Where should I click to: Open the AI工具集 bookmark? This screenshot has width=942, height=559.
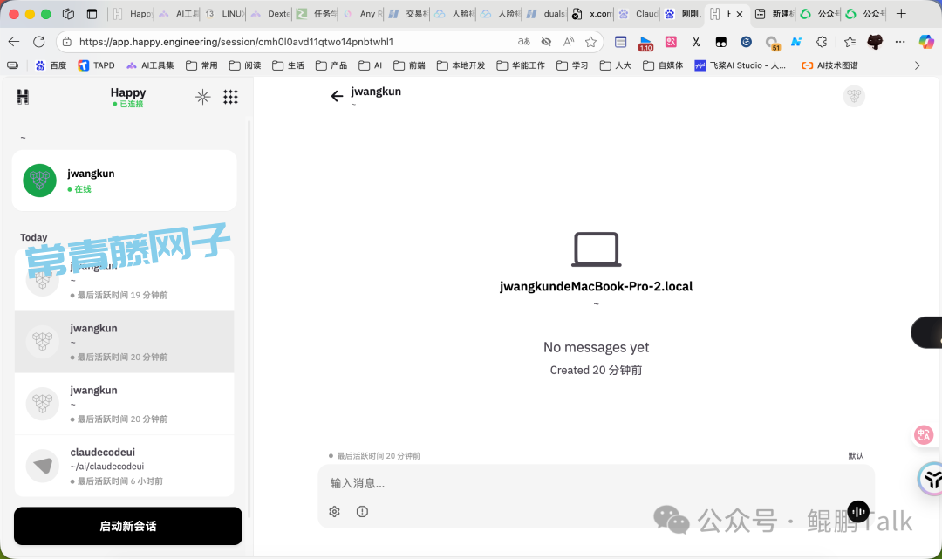150,65
